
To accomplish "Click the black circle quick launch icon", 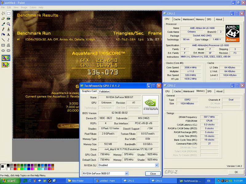I will (50, 181).
